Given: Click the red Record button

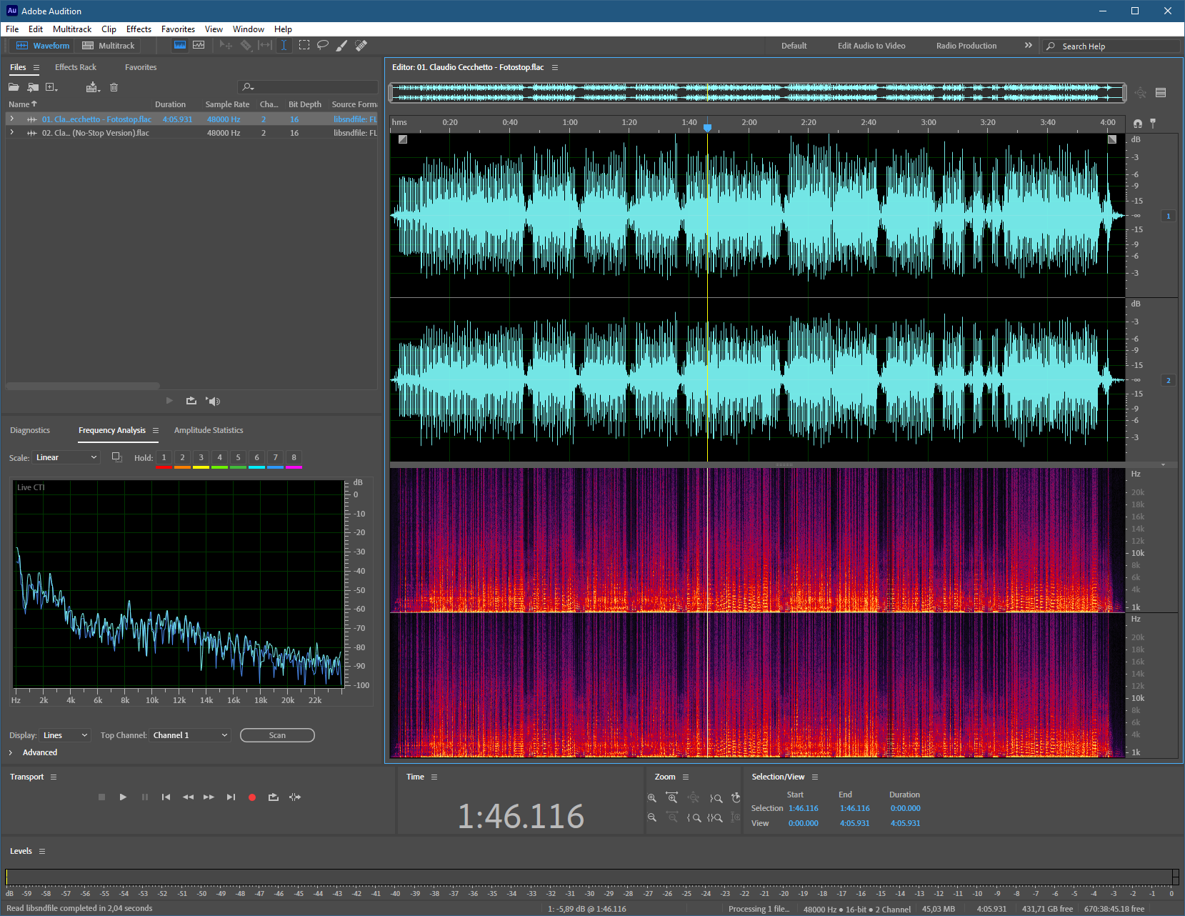Looking at the screenshot, I should pos(251,797).
